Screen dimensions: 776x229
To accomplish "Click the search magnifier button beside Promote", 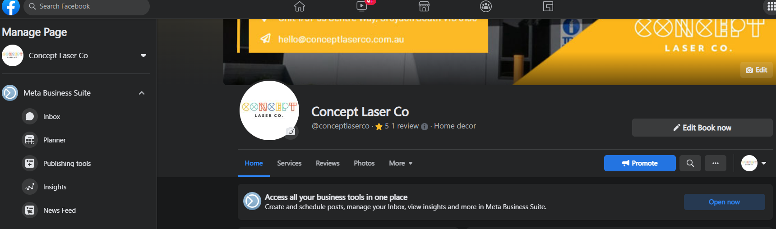I will pyautogui.click(x=690, y=163).
